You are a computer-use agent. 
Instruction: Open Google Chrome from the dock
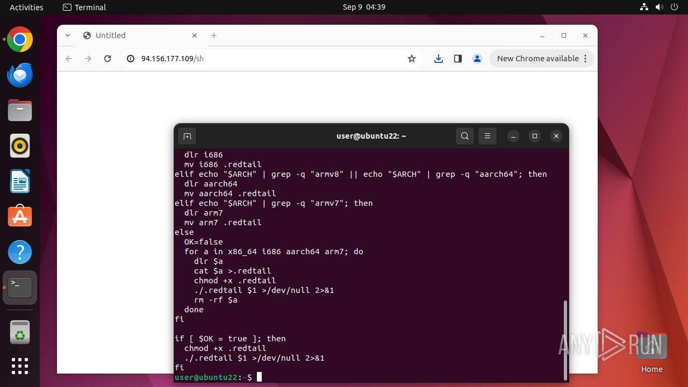pyautogui.click(x=20, y=40)
